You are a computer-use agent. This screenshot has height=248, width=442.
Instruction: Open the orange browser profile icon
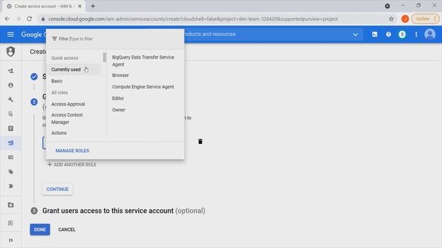tap(405, 19)
